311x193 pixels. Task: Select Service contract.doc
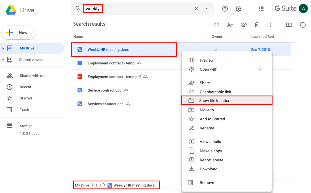pyautogui.click(x=104, y=90)
